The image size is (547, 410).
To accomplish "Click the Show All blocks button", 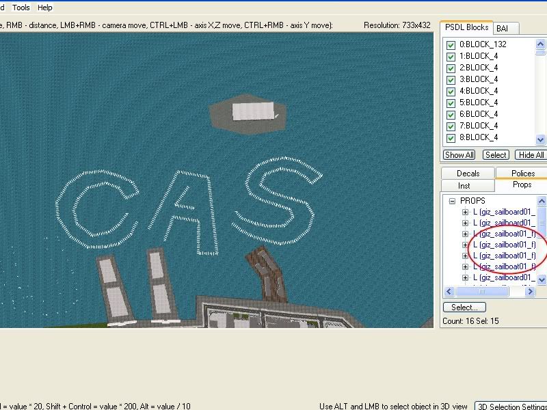I will click(459, 155).
